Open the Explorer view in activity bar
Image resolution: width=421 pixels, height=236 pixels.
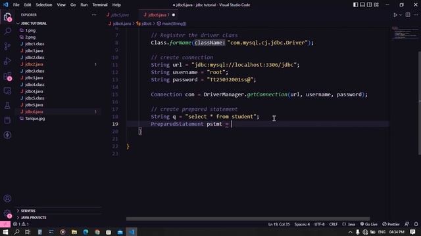[7, 16]
